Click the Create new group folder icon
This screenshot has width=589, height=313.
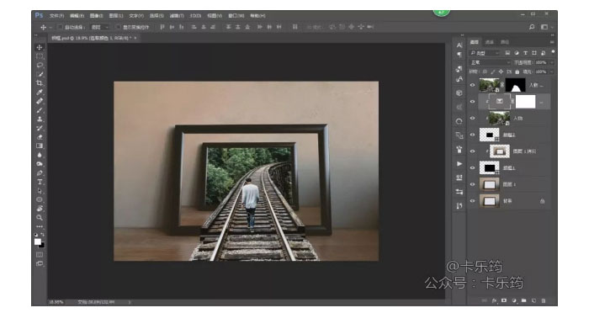click(523, 300)
